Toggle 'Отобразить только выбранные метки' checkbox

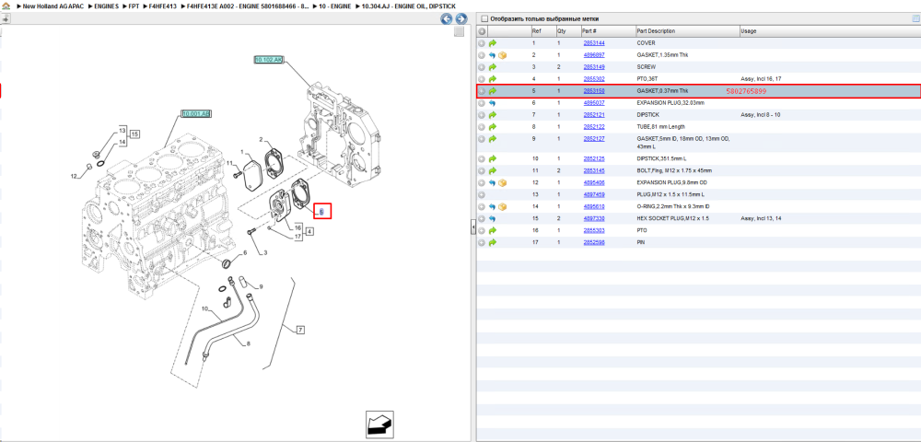pyautogui.click(x=484, y=18)
